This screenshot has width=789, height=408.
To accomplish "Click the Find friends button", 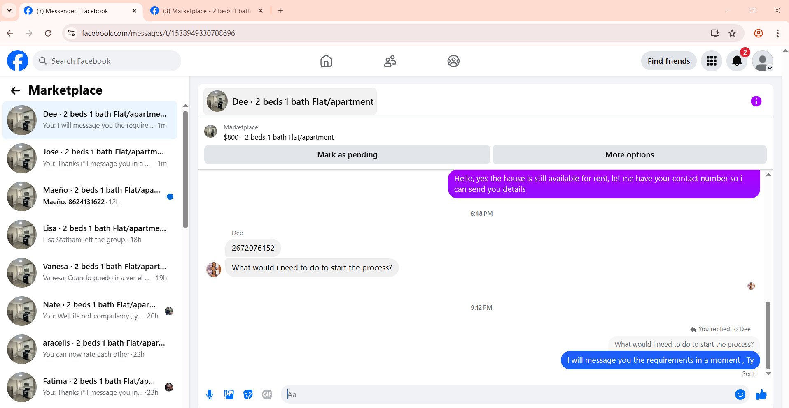I will [x=669, y=61].
